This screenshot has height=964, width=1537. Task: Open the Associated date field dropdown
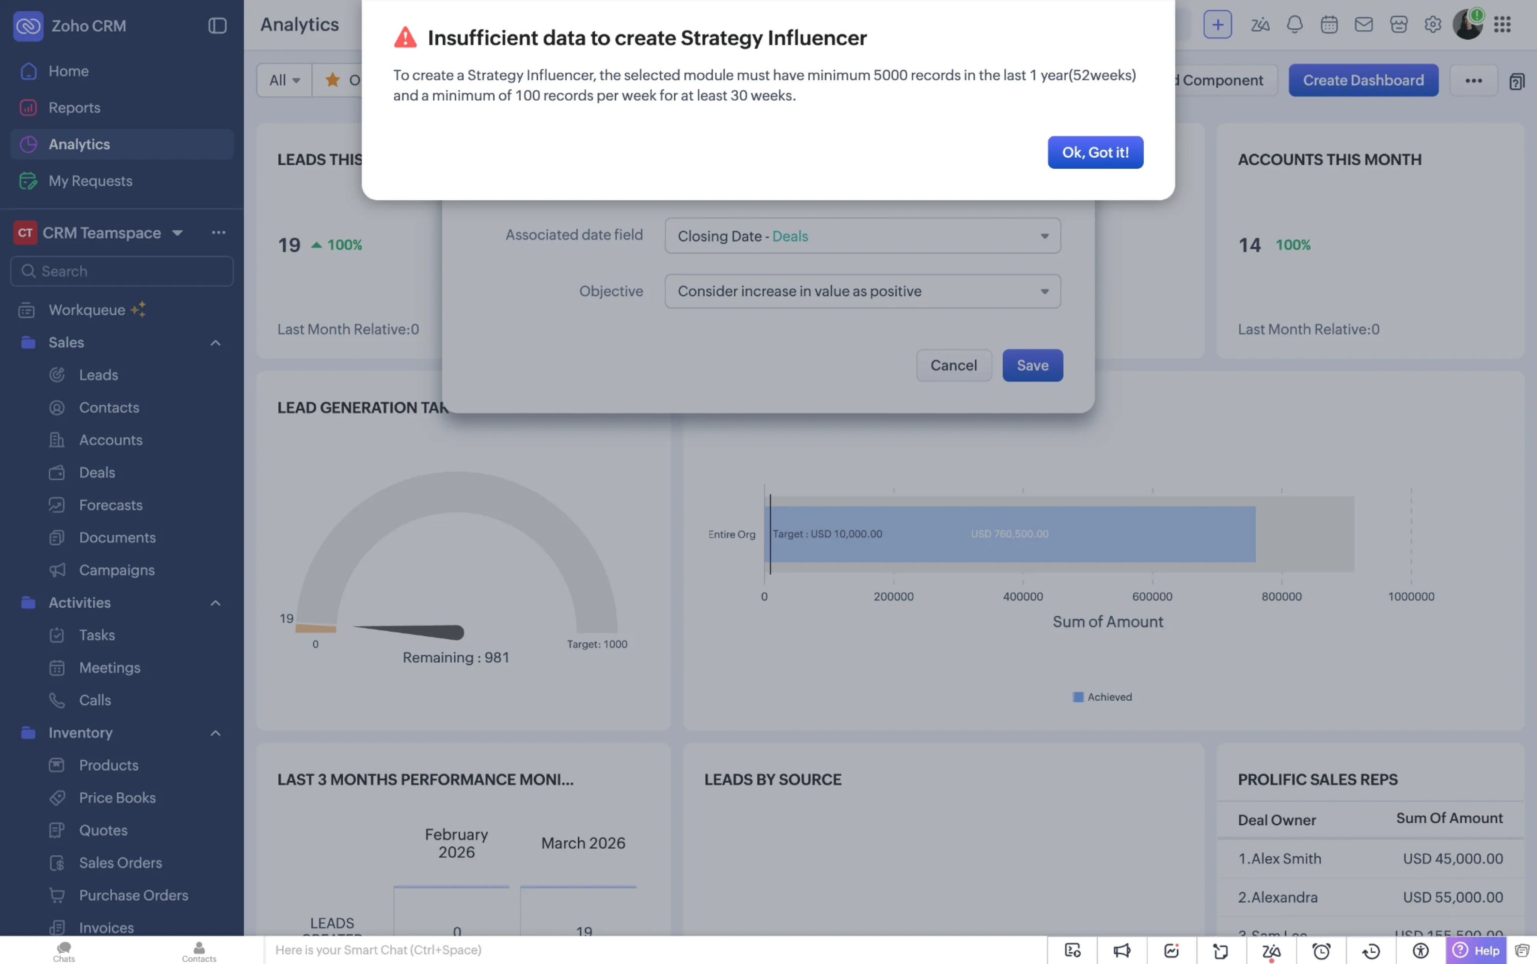click(x=863, y=236)
